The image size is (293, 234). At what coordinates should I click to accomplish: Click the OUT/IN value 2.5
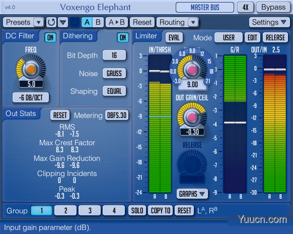tap(276, 50)
